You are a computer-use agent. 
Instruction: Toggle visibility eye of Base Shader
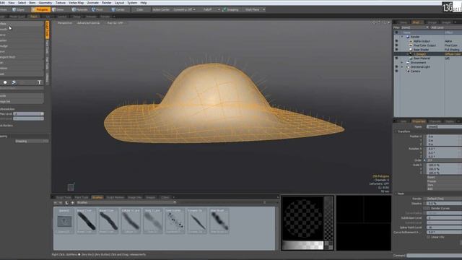pos(396,50)
